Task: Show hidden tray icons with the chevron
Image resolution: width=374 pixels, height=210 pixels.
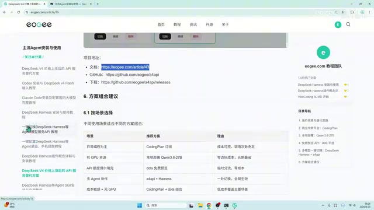Action: coord(323,205)
